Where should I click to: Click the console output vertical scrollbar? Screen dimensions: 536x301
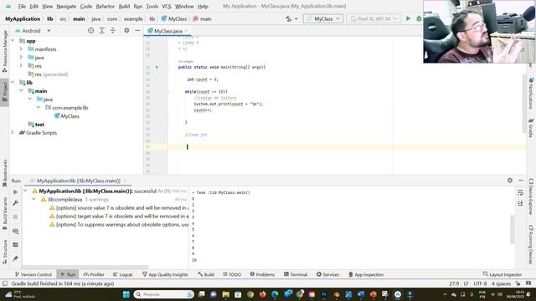[x=513, y=229]
